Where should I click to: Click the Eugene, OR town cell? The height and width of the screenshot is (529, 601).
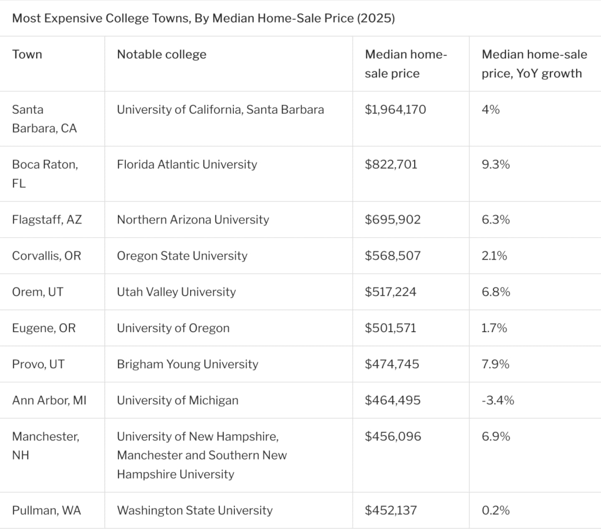pos(44,328)
